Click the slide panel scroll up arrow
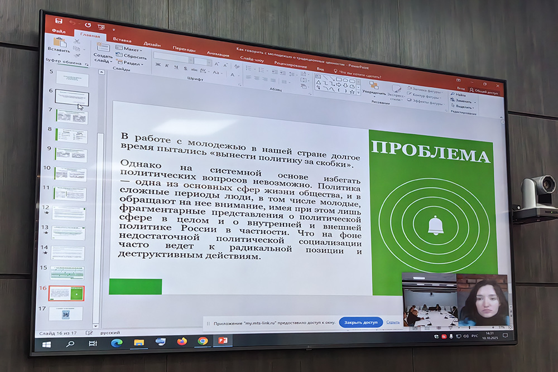Screen dimensions: 558x372 pos(102,73)
